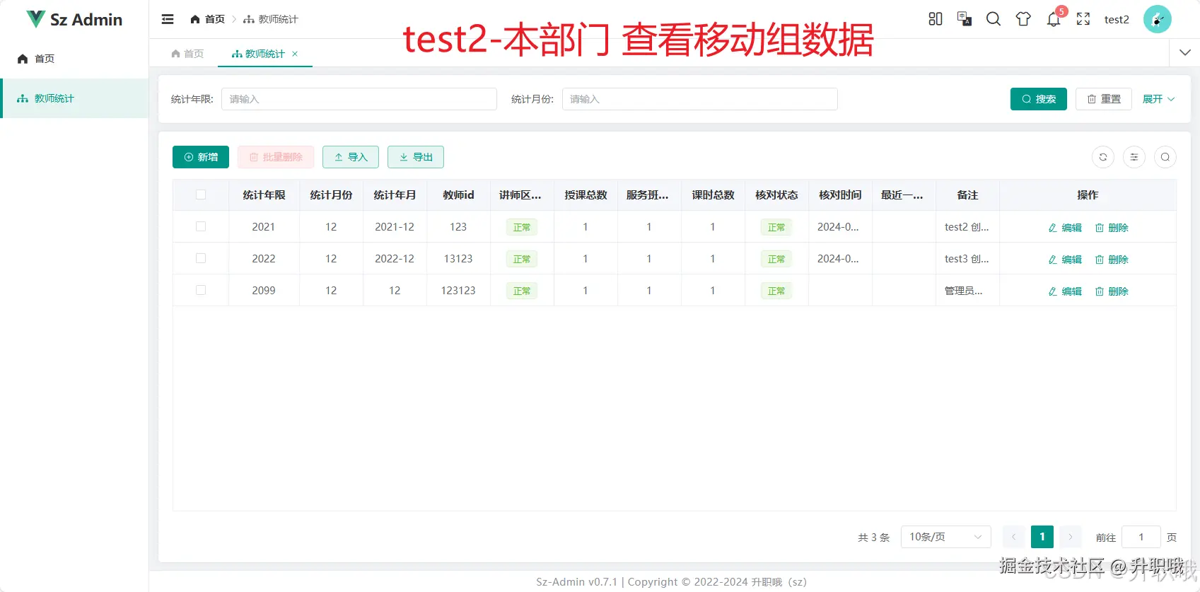Image resolution: width=1200 pixels, height=592 pixels.
Task: Click the next page arrow
Action: (1071, 537)
